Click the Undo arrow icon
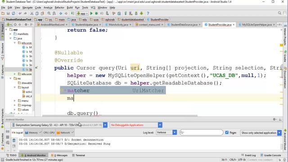The image size is (288, 162). 20,13
